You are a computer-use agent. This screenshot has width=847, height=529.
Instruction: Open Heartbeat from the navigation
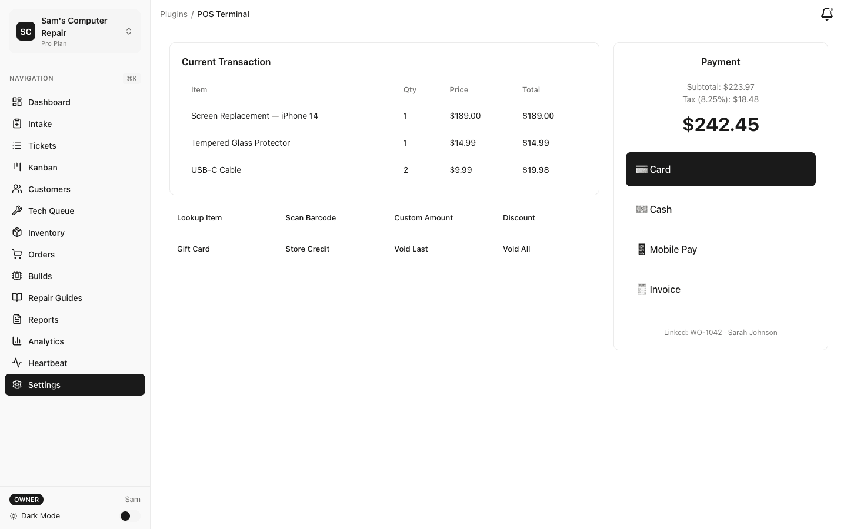[47, 363]
